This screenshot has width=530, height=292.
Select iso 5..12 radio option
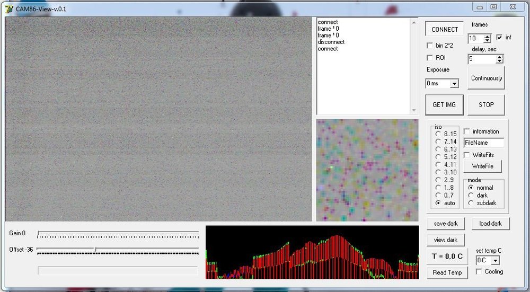(438, 157)
